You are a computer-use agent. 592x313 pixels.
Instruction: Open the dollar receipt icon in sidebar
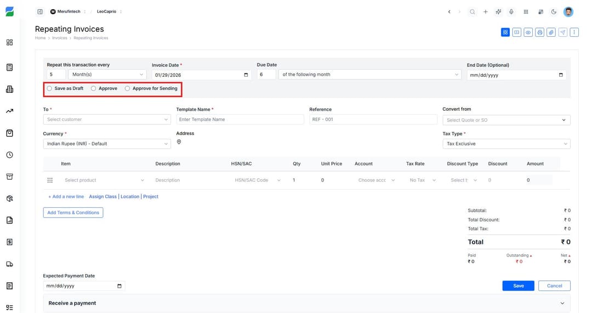click(10, 242)
